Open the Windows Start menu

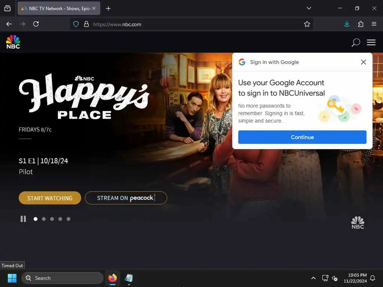coord(12,278)
